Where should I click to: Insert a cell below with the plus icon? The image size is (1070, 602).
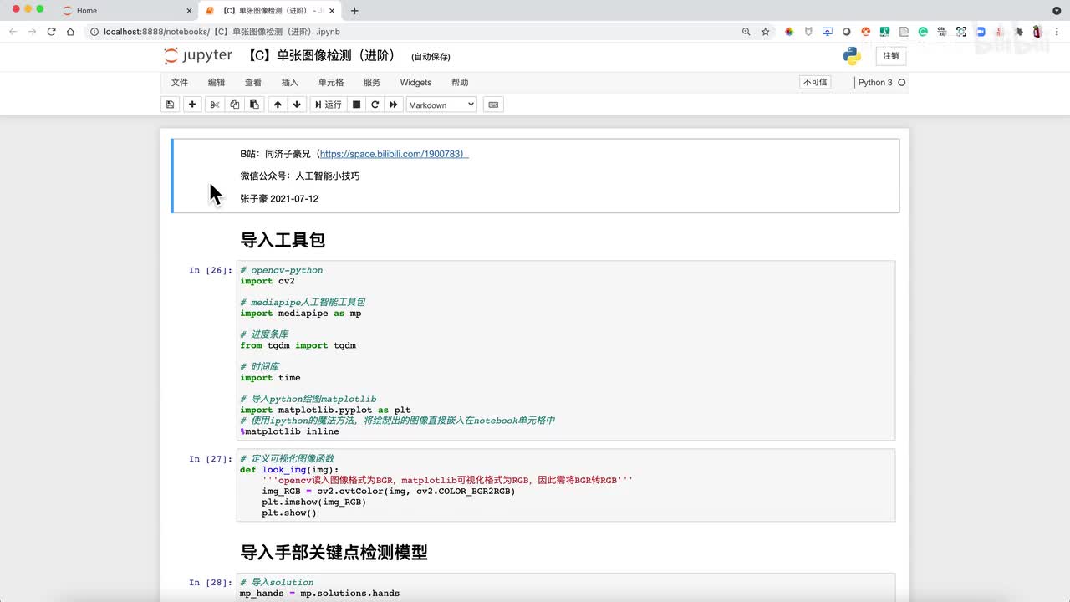192,105
